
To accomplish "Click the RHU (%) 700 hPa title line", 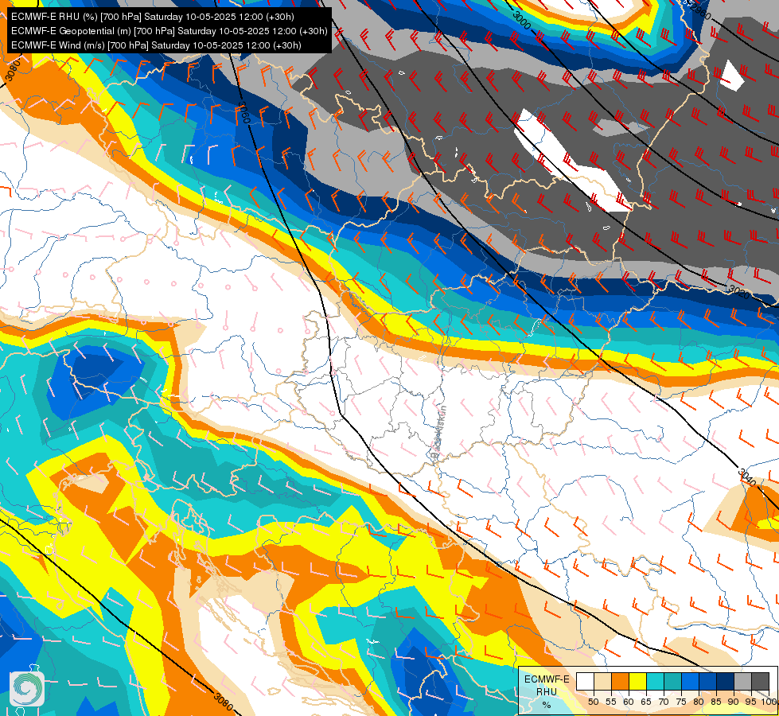I will point(153,17).
